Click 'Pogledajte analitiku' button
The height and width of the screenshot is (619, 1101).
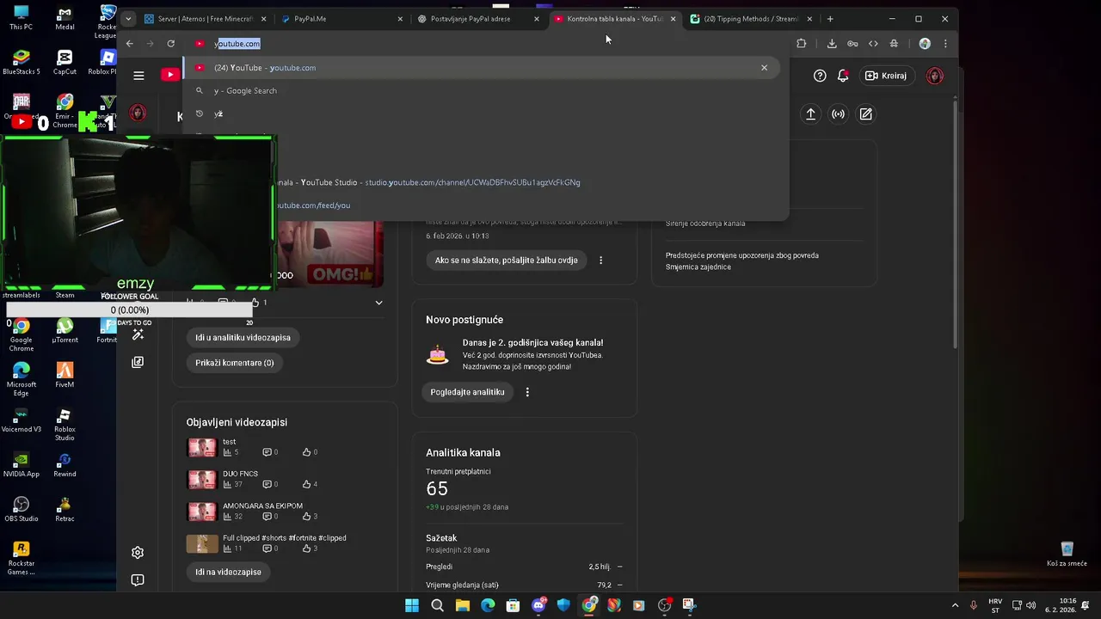coord(467,392)
